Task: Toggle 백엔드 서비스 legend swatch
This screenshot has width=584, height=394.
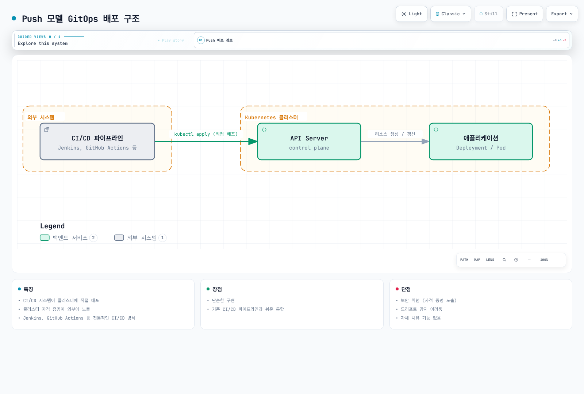Action: click(45, 238)
